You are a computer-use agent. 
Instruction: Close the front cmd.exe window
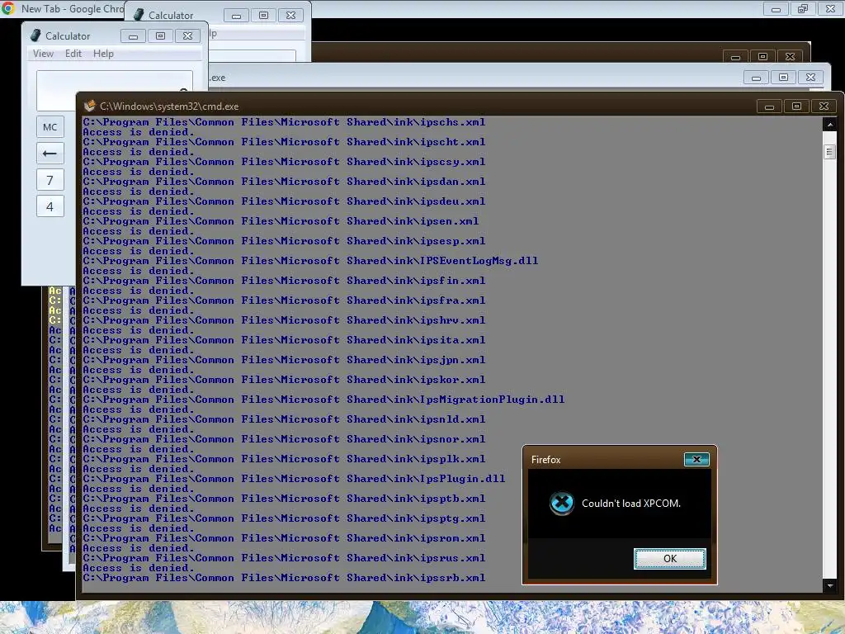(x=824, y=106)
